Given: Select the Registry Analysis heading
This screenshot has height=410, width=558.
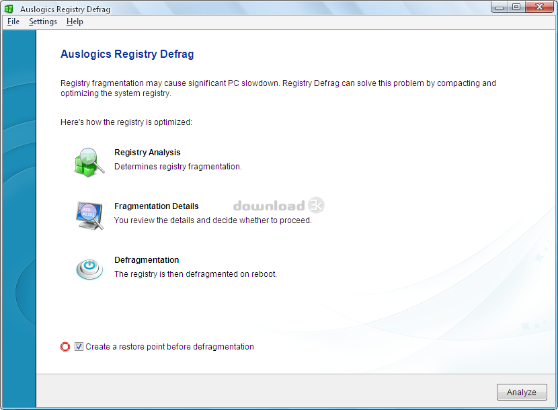Looking at the screenshot, I should (x=147, y=153).
